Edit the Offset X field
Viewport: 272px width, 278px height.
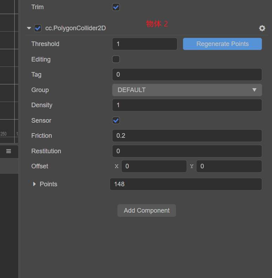point(154,166)
